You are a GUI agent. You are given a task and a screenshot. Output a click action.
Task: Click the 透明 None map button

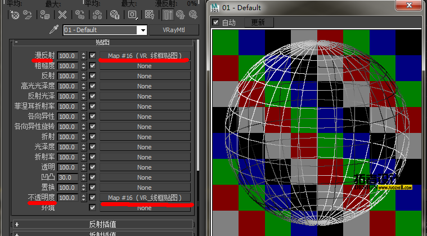coord(145,167)
